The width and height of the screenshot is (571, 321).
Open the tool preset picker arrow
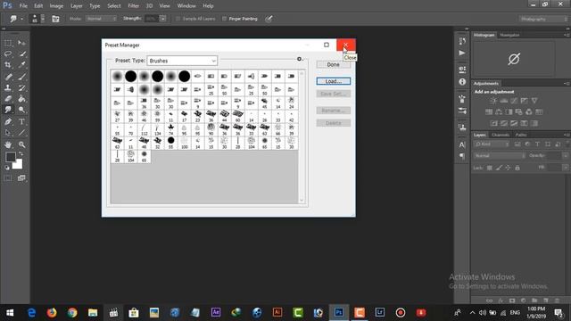tap(21, 19)
